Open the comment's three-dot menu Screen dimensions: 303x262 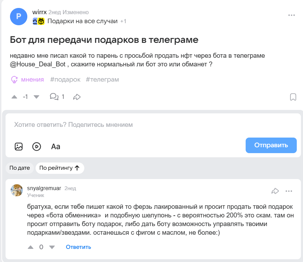pyautogui.click(x=290, y=190)
